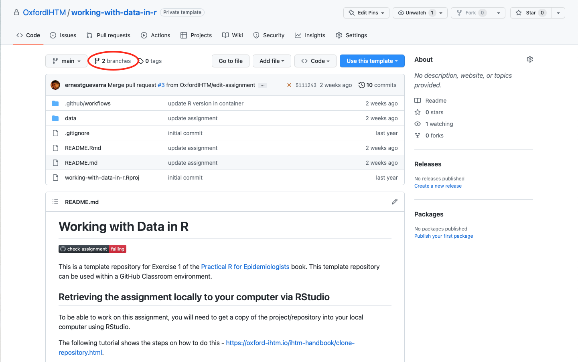Expand the Add file dropdown
578x362 pixels.
coord(272,61)
